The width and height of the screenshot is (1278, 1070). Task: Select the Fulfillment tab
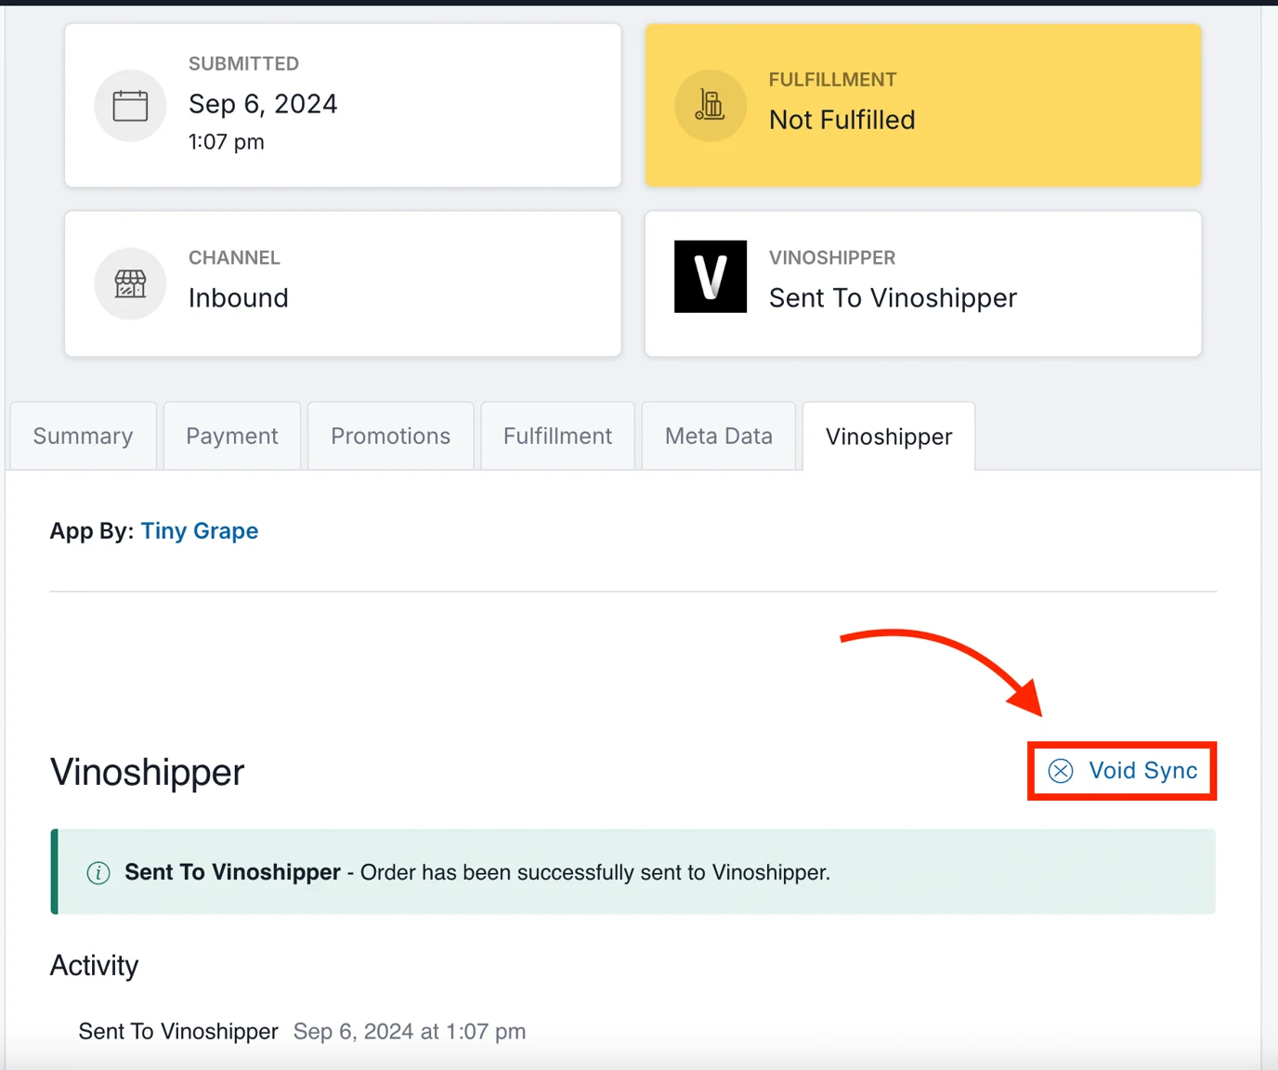coord(557,437)
